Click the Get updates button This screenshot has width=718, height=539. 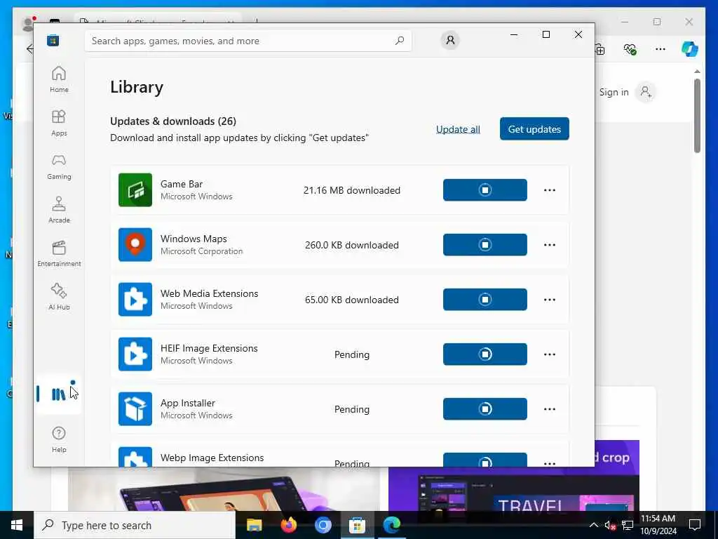click(x=534, y=129)
